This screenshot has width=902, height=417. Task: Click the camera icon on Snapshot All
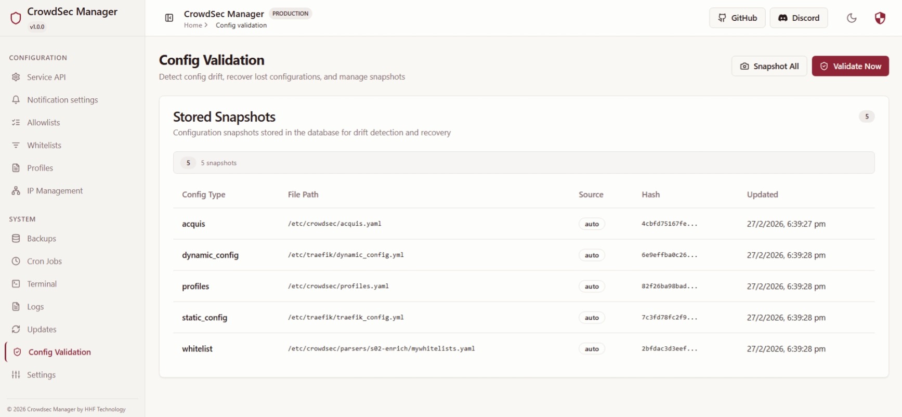(744, 66)
